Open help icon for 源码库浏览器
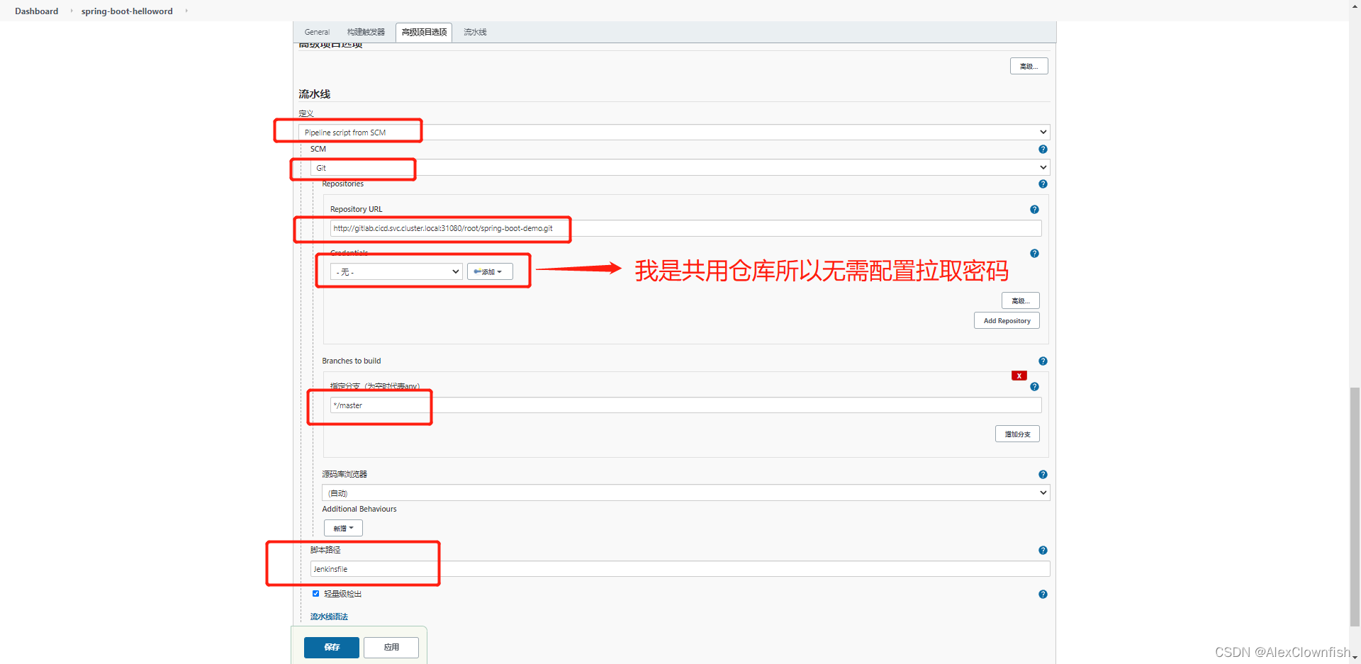The width and height of the screenshot is (1361, 664). pos(1043,475)
